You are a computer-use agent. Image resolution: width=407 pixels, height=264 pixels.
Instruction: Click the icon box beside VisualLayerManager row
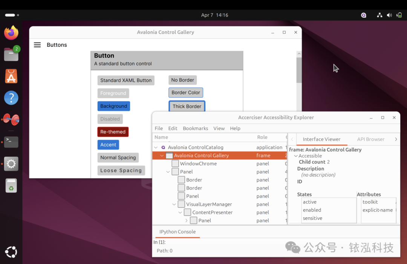(x=181, y=204)
